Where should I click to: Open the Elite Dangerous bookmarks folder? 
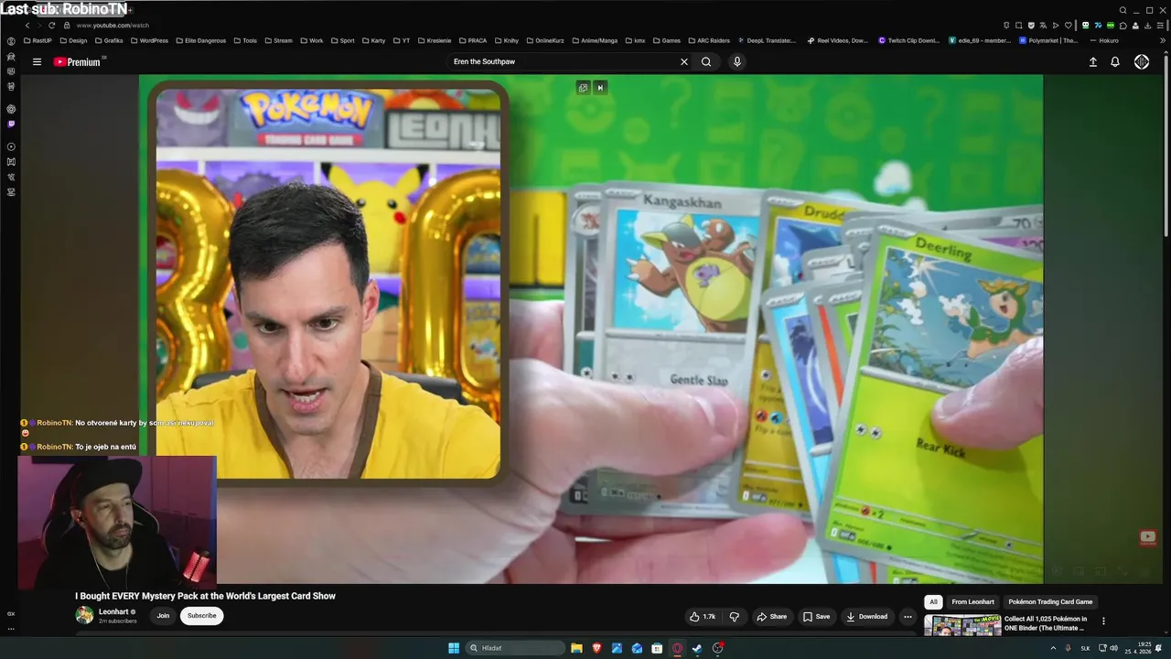tap(200, 40)
